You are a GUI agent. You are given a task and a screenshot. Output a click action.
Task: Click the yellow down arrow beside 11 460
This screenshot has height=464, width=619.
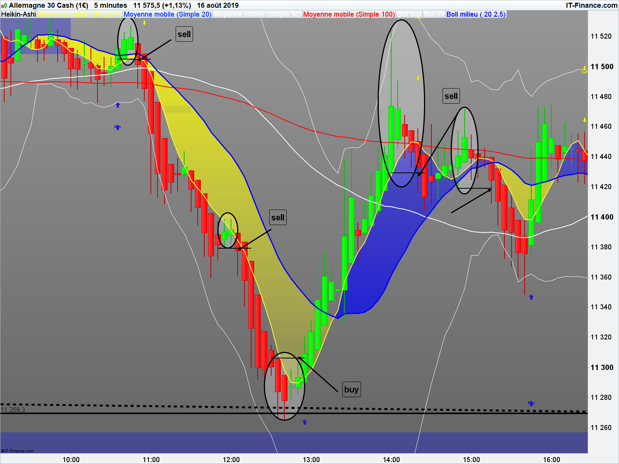pos(585,120)
